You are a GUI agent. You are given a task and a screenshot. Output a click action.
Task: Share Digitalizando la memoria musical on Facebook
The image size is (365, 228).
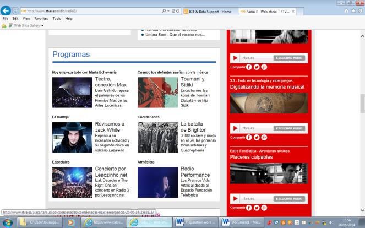pyautogui.click(x=249, y=137)
